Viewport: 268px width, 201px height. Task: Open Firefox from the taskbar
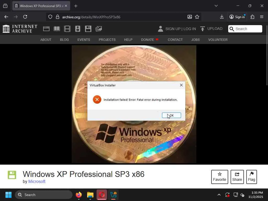[x=79, y=195]
